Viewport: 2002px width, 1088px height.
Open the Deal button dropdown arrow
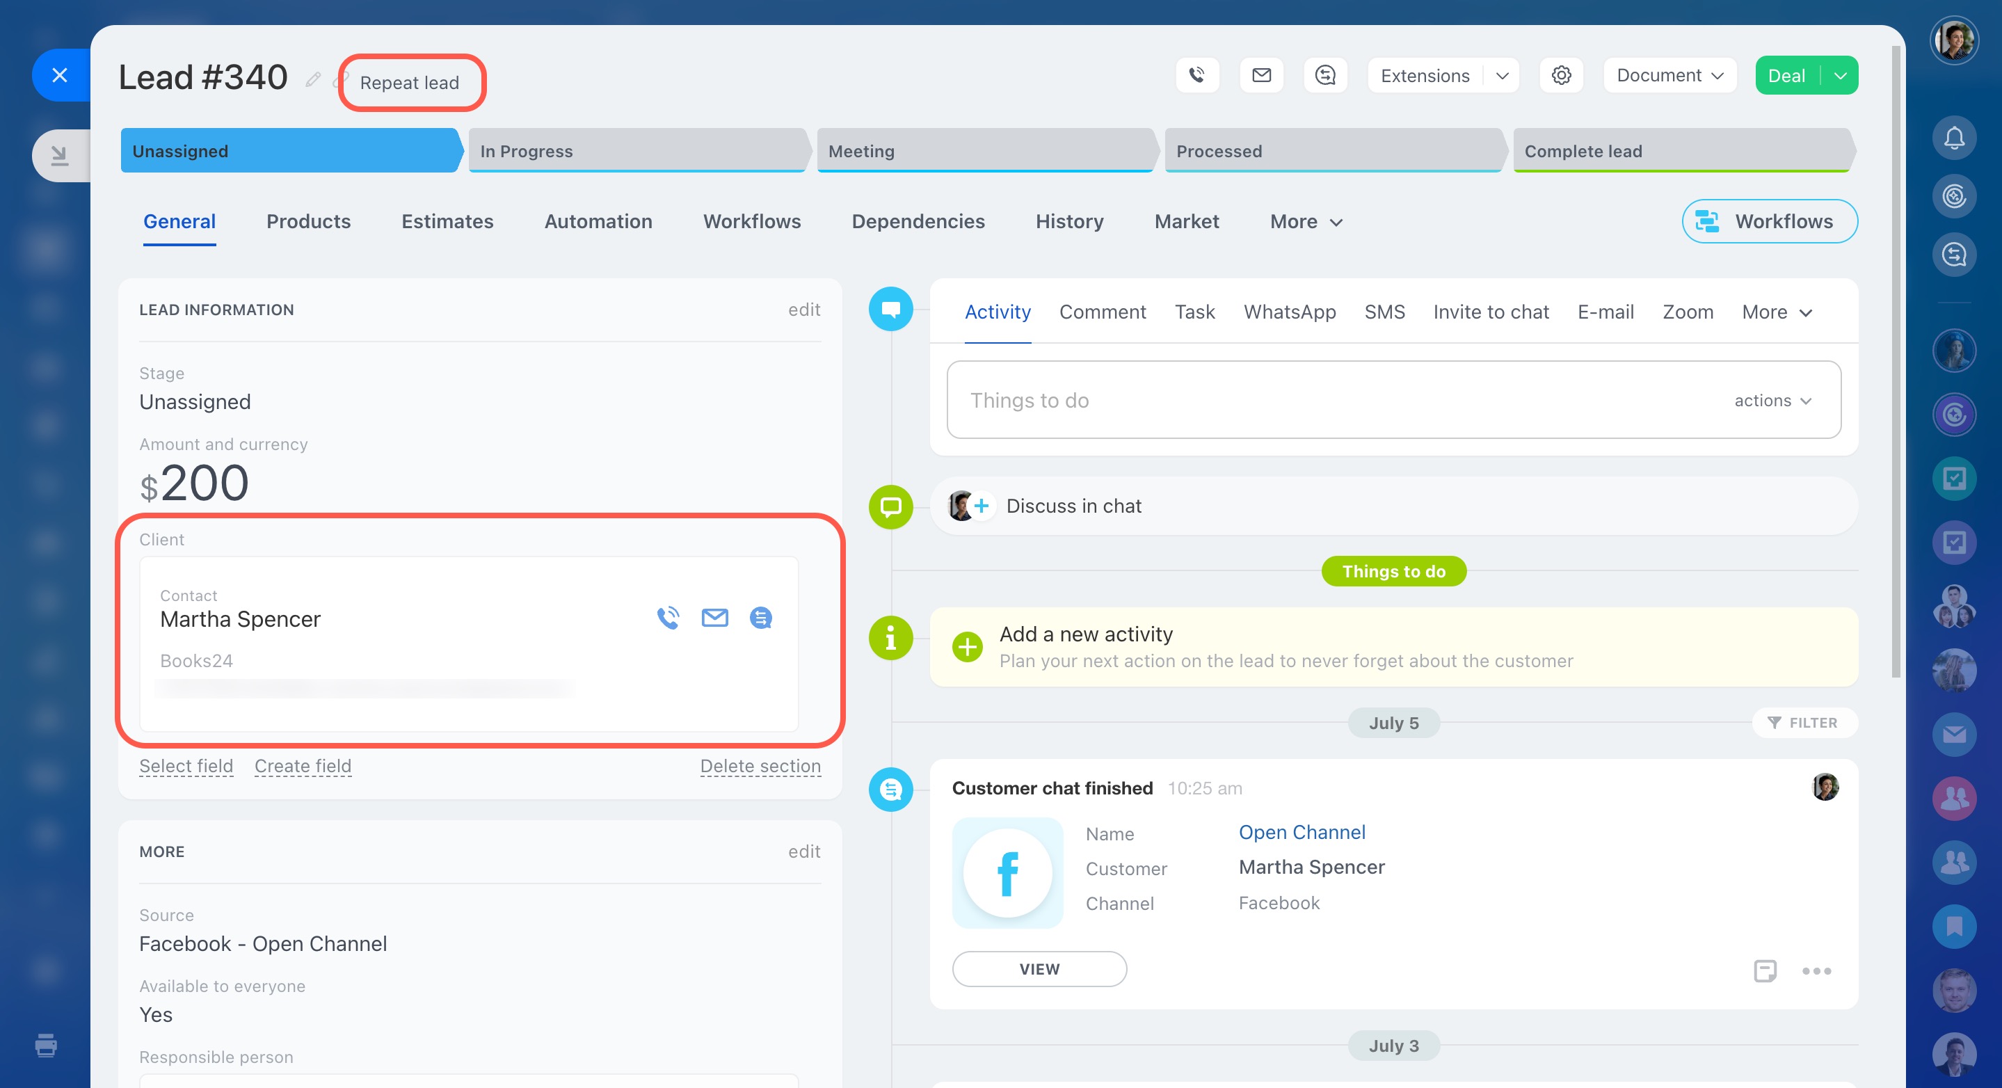pos(1841,75)
